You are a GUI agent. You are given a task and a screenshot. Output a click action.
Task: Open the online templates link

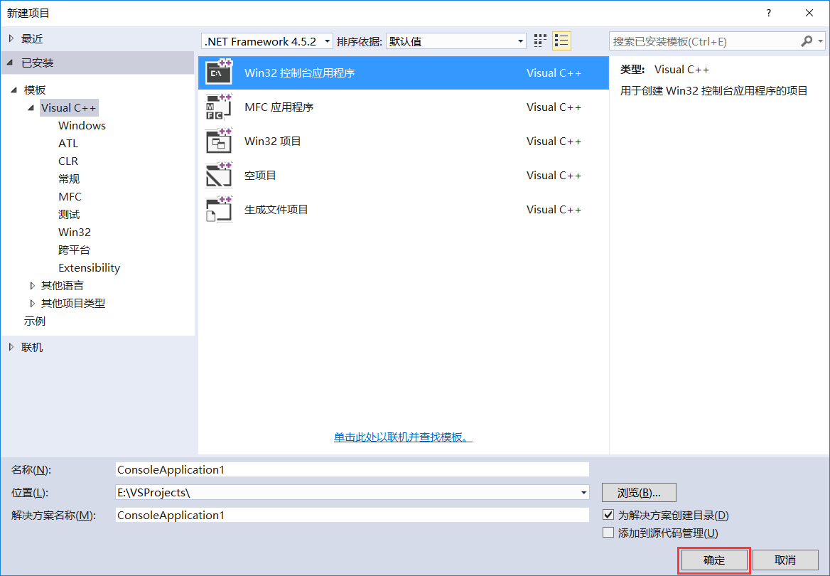[404, 438]
